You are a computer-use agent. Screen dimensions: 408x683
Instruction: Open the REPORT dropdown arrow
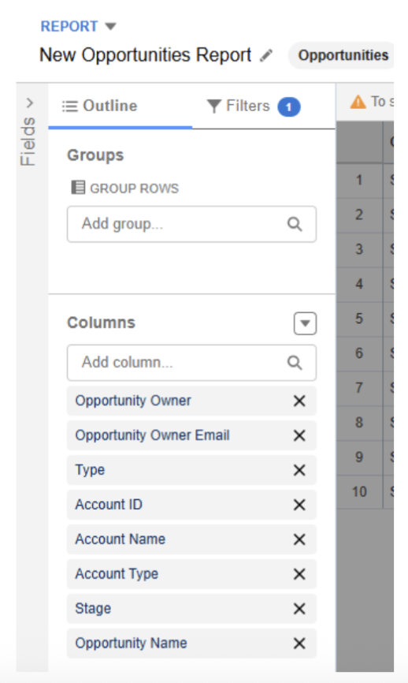click(111, 27)
